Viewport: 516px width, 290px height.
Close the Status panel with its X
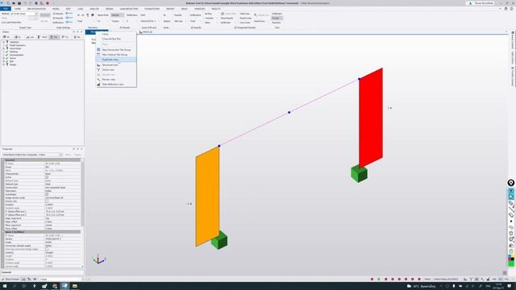(x=81, y=32)
